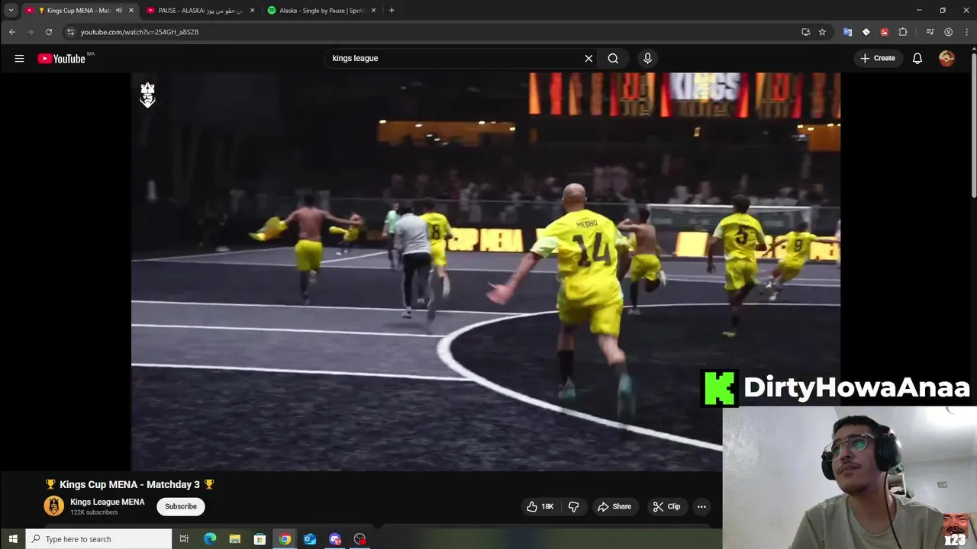This screenshot has height=549, width=977.
Task: Open the red image extension icon
Action: point(884,32)
